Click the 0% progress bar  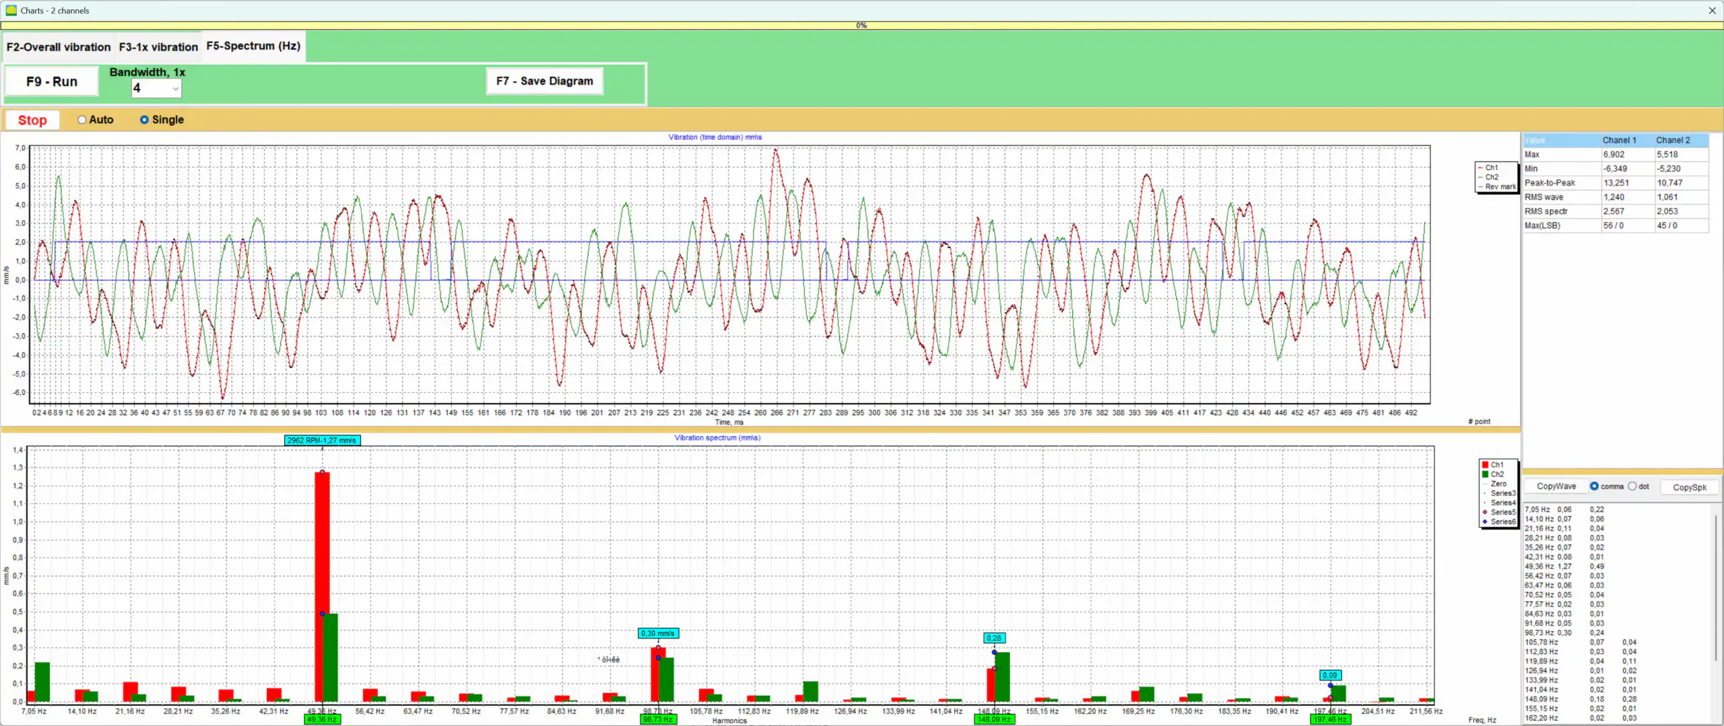pos(861,26)
